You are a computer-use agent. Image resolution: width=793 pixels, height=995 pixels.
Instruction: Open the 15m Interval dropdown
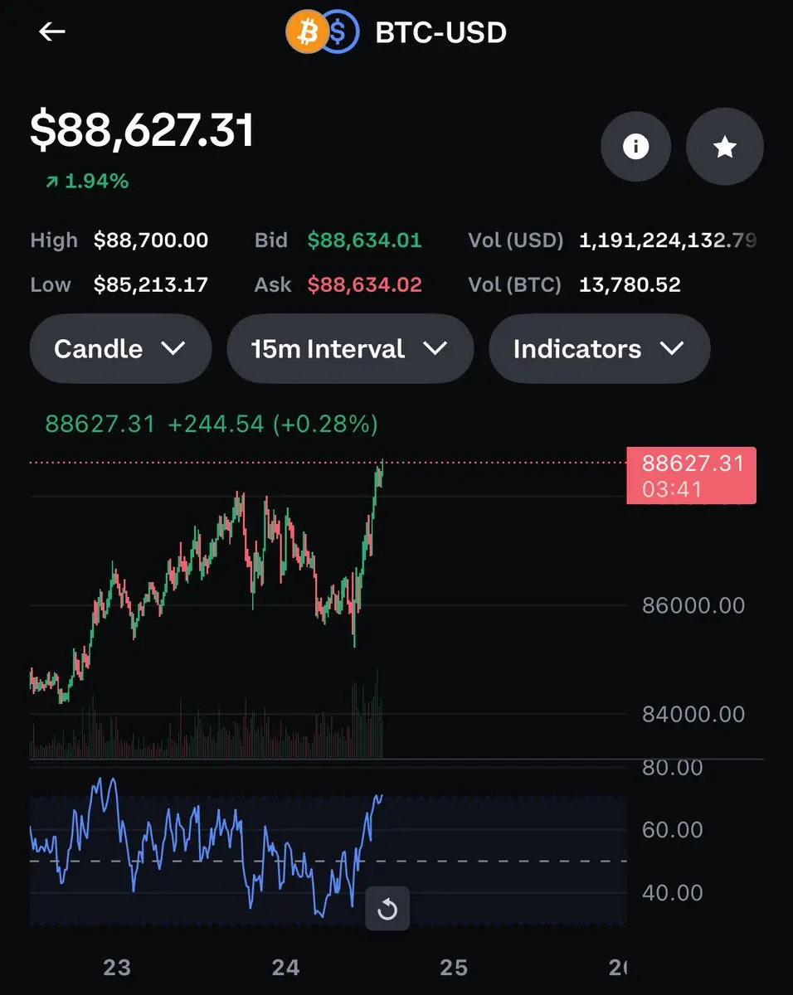click(x=350, y=348)
